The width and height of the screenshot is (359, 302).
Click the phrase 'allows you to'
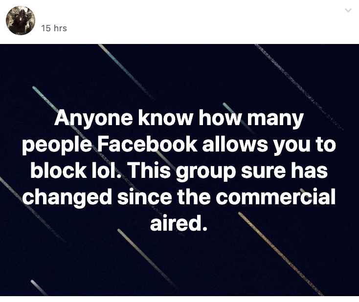269,145
